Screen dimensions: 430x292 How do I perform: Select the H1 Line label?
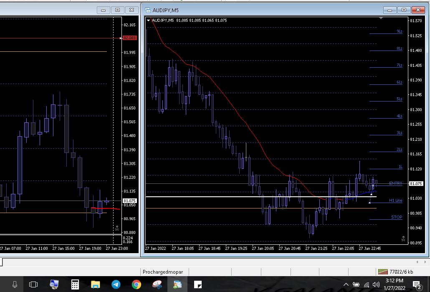[x=395, y=201]
